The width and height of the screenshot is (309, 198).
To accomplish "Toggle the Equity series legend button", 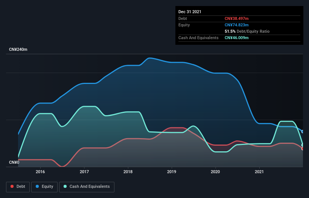I will [44, 187].
